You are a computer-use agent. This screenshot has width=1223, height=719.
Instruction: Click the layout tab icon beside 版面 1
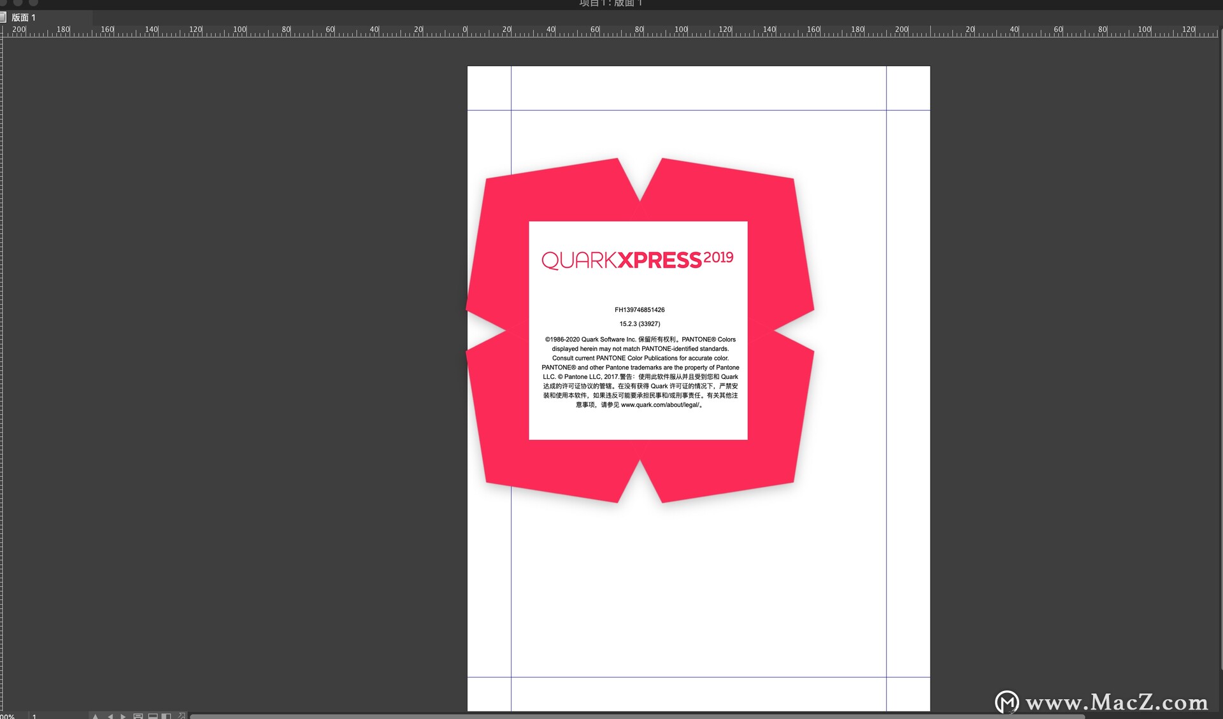pos(3,17)
